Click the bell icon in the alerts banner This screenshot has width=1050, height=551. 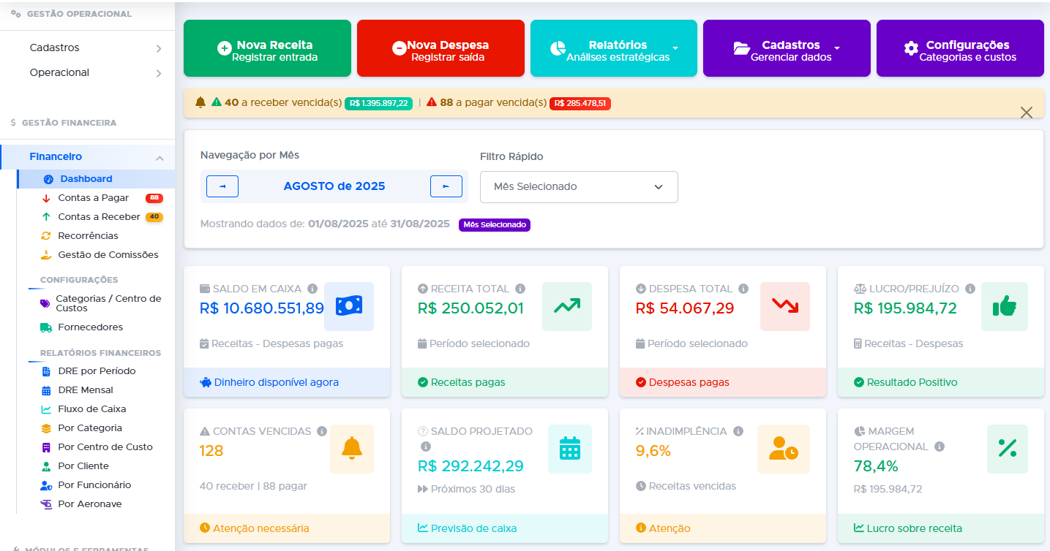pos(200,103)
